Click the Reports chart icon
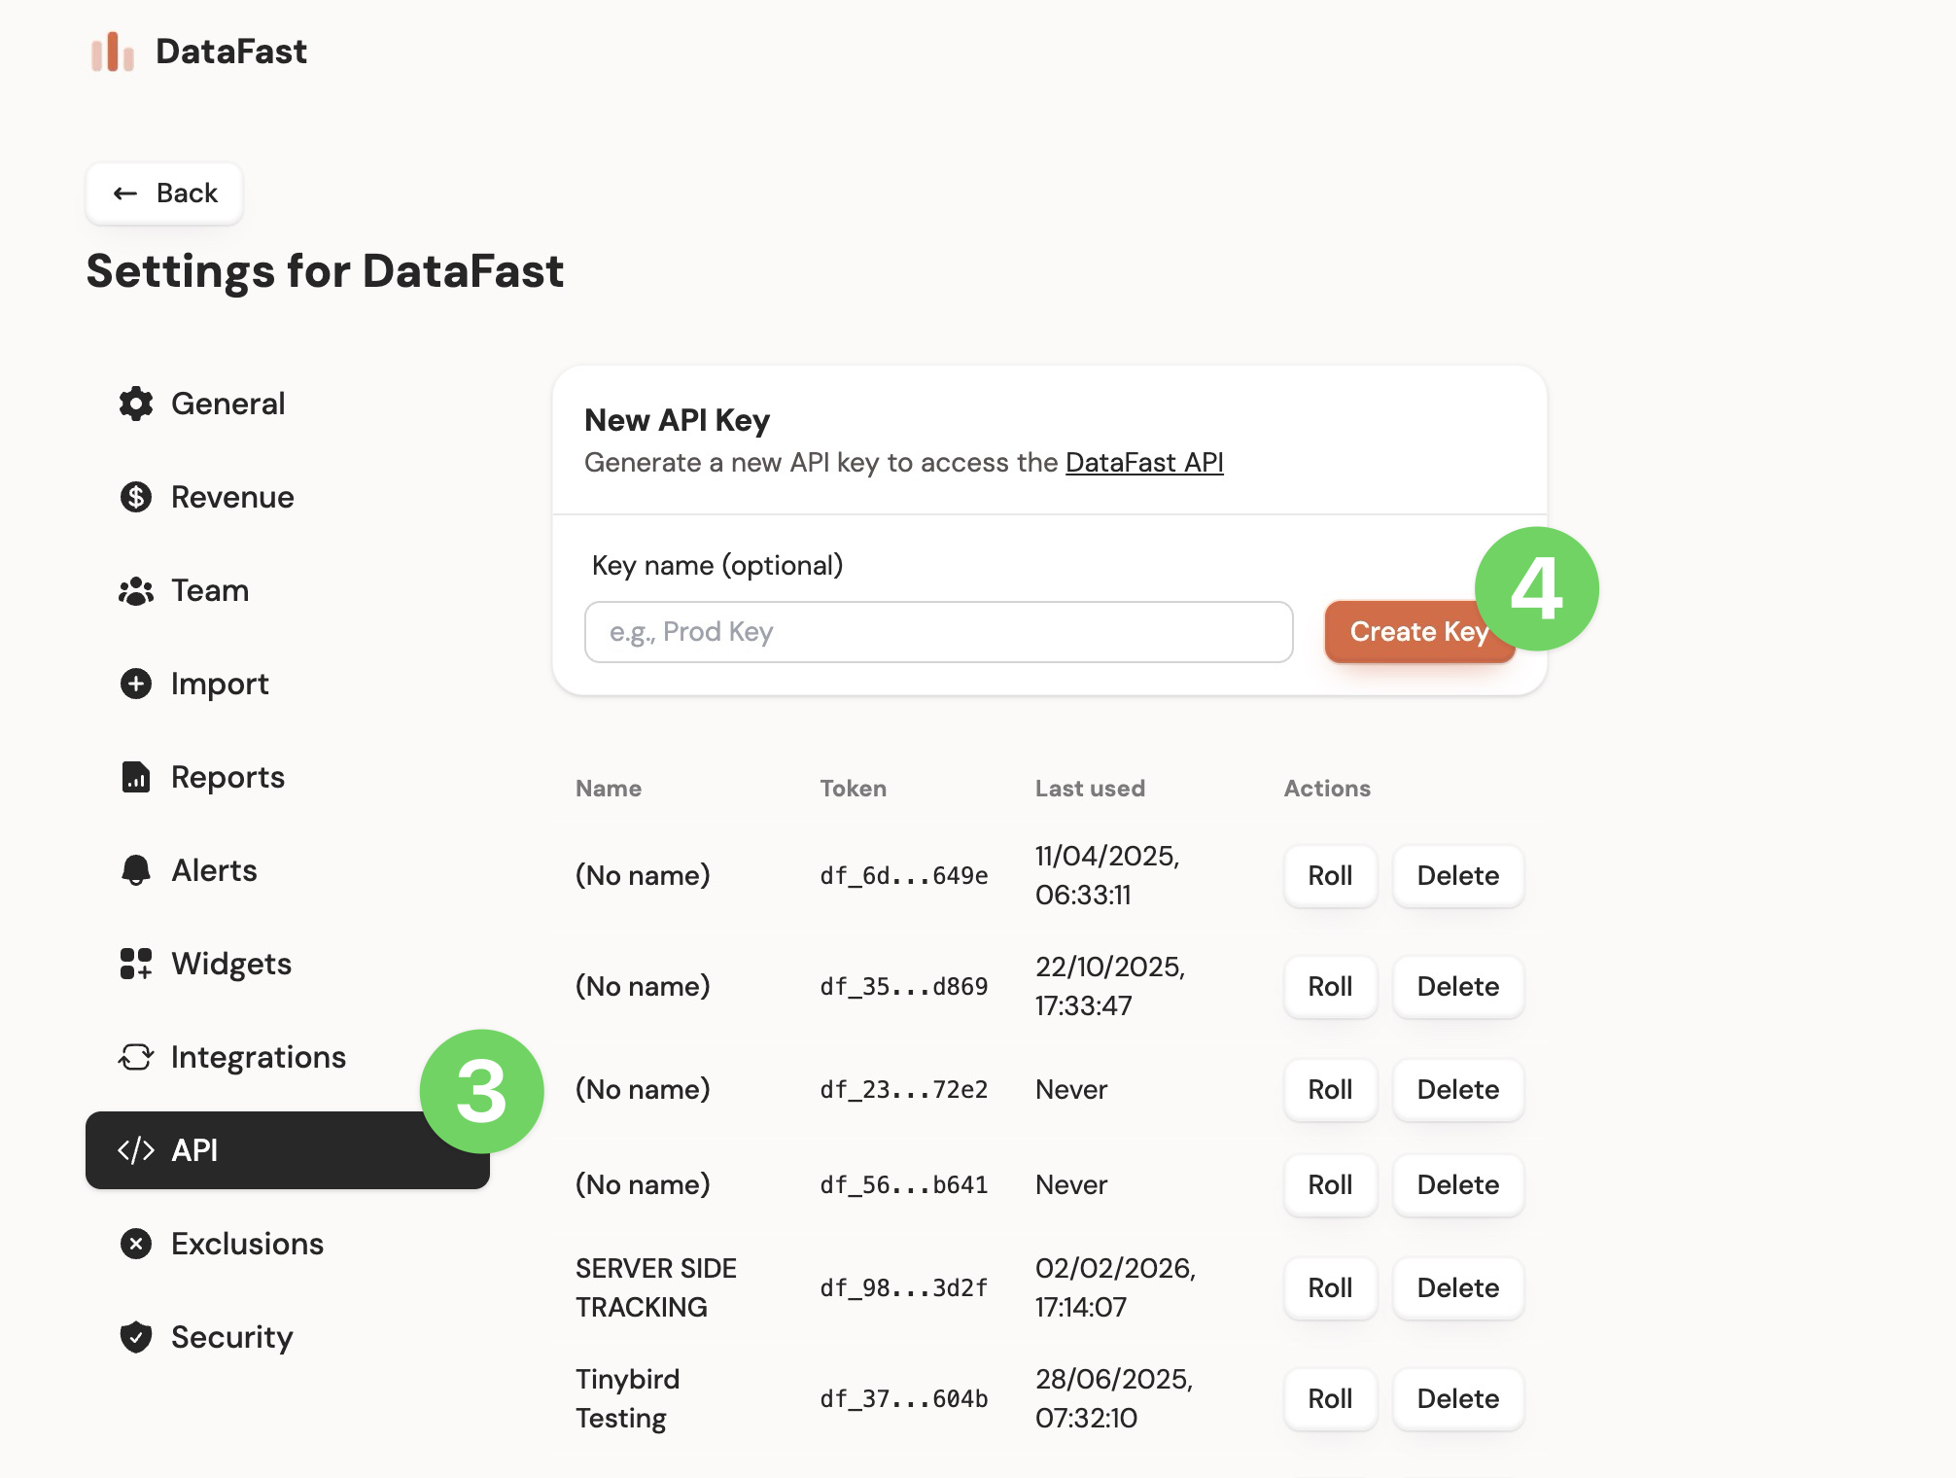Screen dimensions: 1956x1478 click(x=136, y=777)
